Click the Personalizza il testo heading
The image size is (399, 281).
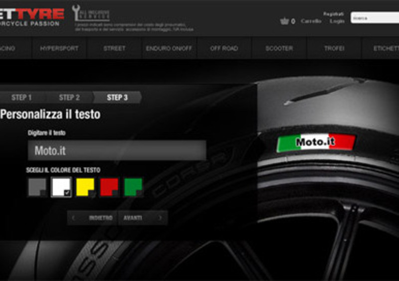50,114
